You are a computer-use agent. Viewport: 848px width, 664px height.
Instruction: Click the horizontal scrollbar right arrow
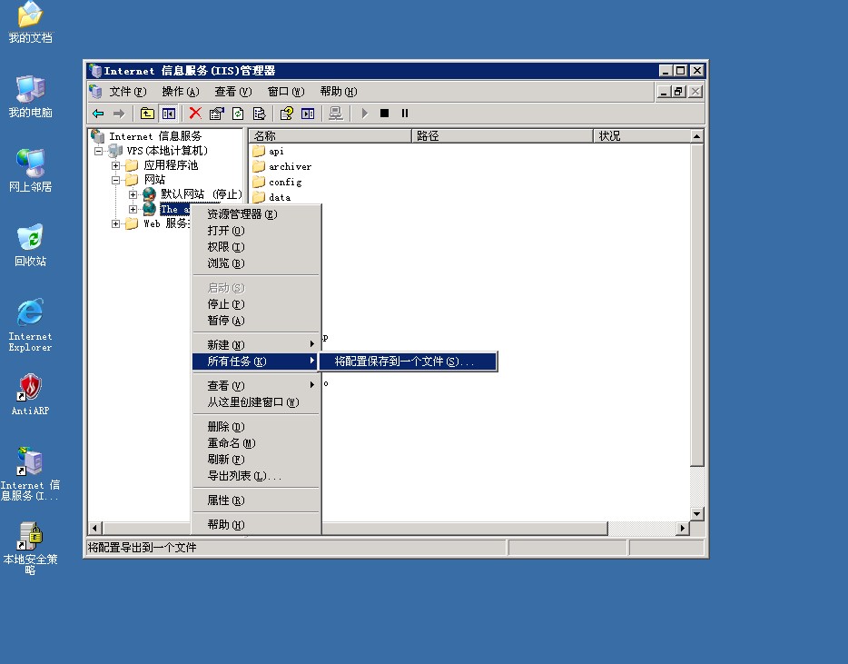pyautogui.click(x=683, y=528)
